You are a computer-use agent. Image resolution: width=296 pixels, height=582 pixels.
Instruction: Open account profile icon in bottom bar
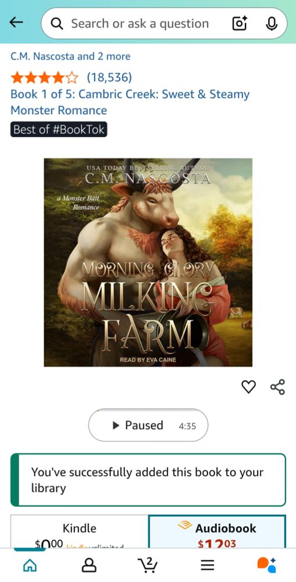click(88, 565)
